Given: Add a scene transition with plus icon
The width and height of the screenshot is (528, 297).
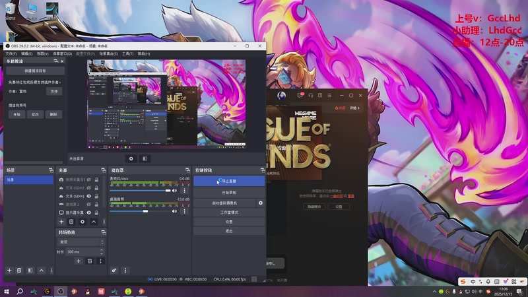Looking at the screenshot, I should [79, 261].
